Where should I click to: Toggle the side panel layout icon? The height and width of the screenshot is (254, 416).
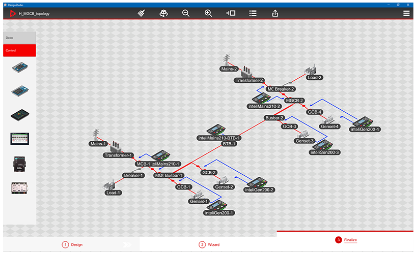click(231, 14)
